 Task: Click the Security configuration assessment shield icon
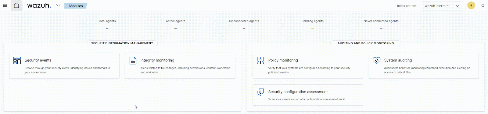coord(260,92)
